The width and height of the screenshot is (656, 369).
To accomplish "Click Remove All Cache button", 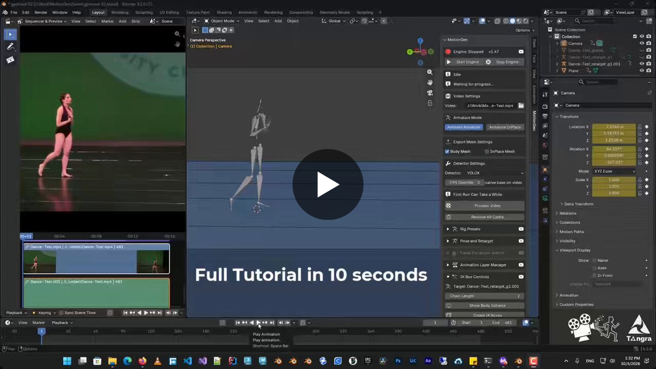I will 485,217.
